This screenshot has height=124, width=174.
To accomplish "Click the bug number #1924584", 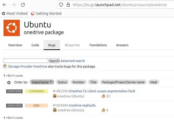I will pos(61,105).
